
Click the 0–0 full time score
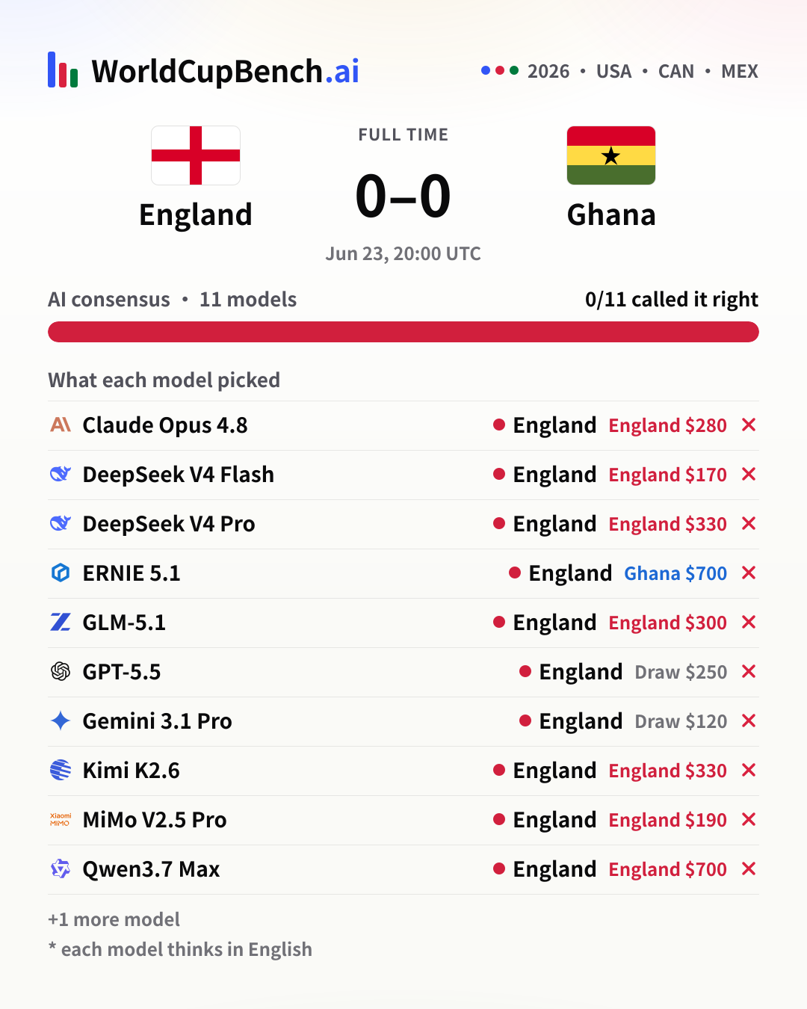tap(403, 196)
